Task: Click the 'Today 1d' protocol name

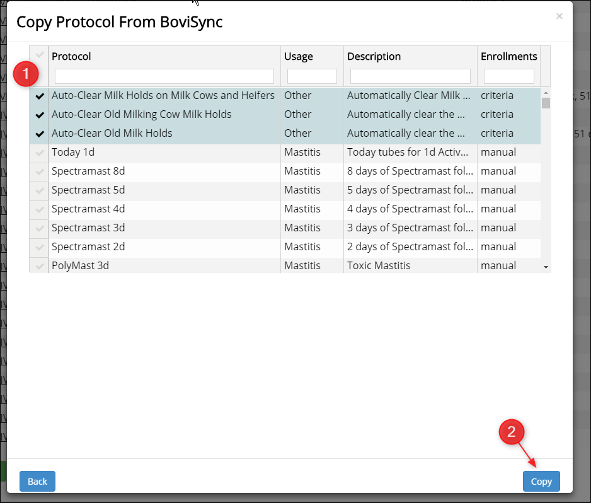Action: coord(73,153)
